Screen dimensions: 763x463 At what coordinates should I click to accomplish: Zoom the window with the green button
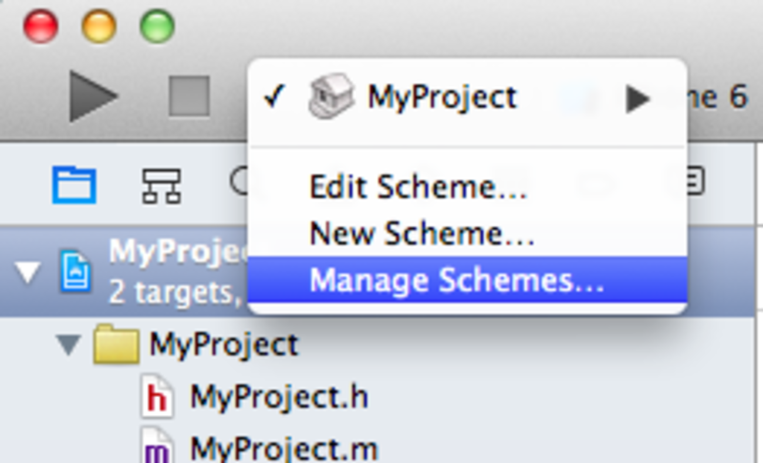[x=157, y=26]
